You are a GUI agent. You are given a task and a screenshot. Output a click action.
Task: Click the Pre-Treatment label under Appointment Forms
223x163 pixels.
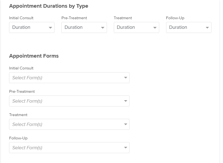(22, 91)
